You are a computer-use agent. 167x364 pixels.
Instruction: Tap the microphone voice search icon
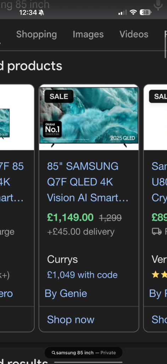(x=158, y=5)
